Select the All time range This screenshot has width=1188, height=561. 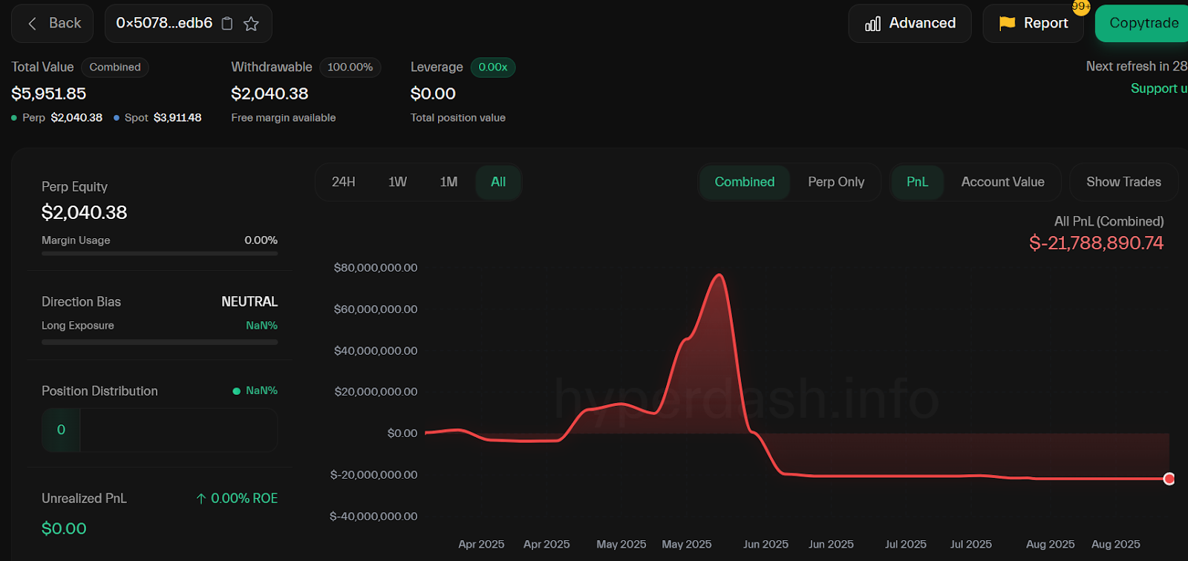pyautogui.click(x=498, y=182)
